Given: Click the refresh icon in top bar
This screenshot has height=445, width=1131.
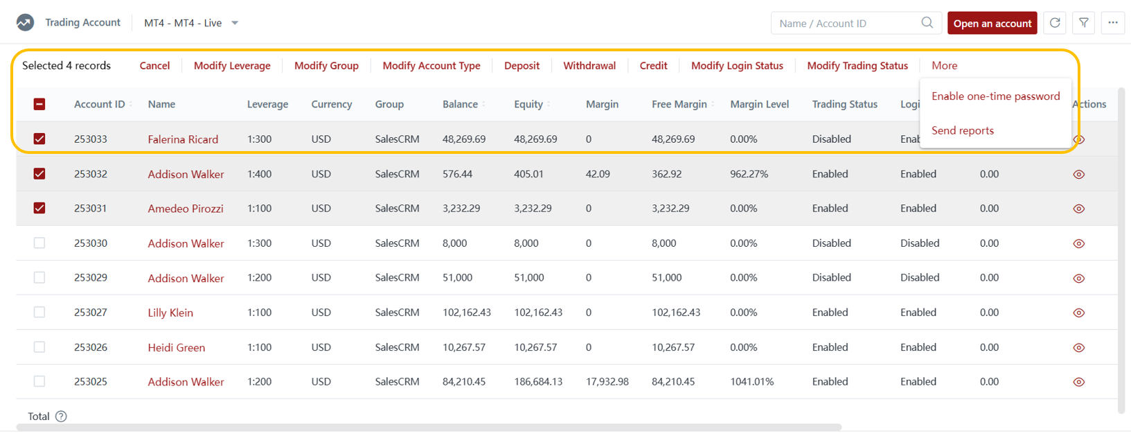Looking at the screenshot, I should click(1054, 23).
